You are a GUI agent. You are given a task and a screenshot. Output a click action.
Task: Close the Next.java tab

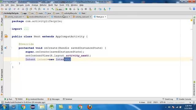[x=105, y=17]
